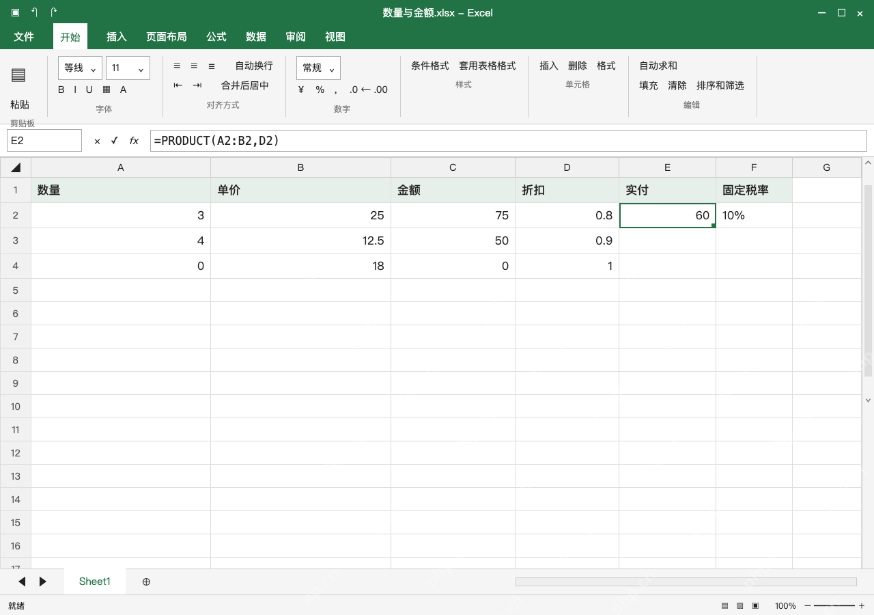Apply bold formatting with B
Image resolution: width=874 pixels, height=615 pixels.
click(61, 90)
